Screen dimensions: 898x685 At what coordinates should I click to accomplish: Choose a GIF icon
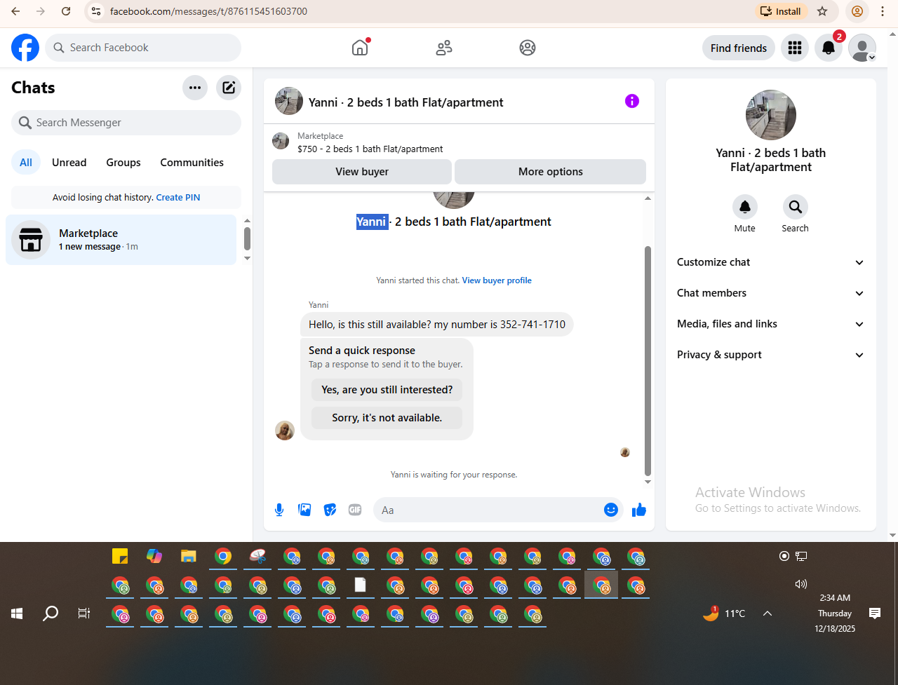pyautogui.click(x=355, y=510)
